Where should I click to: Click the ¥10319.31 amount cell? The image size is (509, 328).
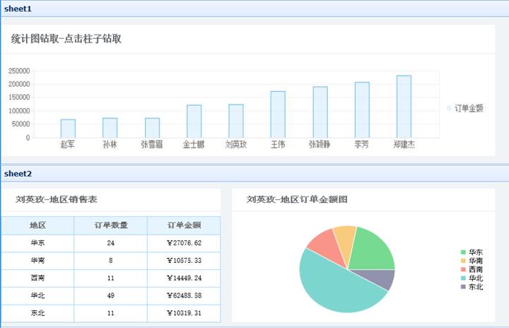point(184,313)
